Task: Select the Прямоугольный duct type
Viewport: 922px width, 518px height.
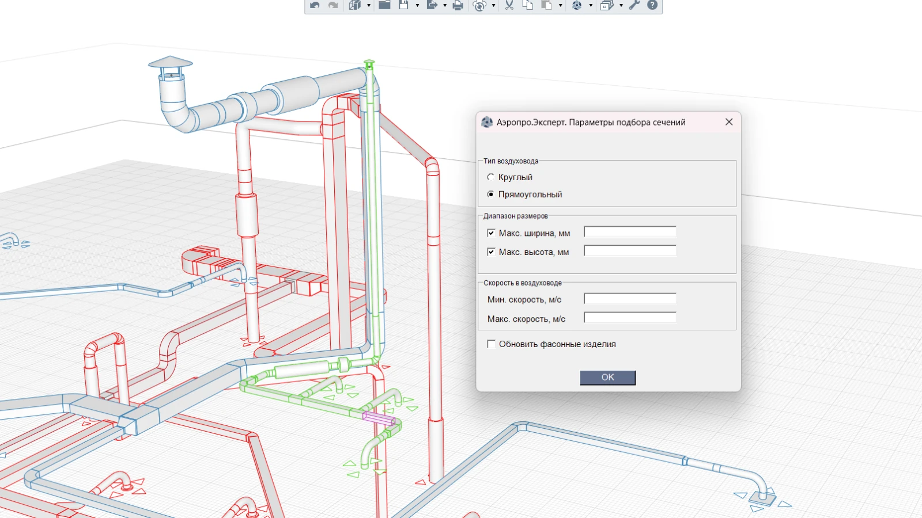Action: [491, 195]
